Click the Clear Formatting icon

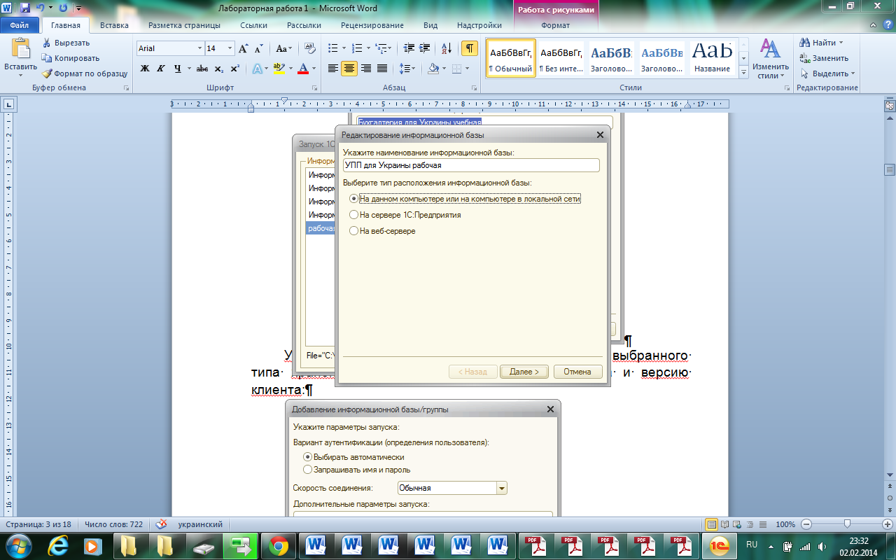pyautogui.click(x=310, y=49)
